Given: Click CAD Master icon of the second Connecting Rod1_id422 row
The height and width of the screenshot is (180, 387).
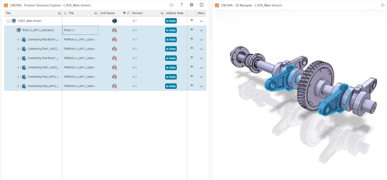Looking at the screenshot, I should point(114,68).
